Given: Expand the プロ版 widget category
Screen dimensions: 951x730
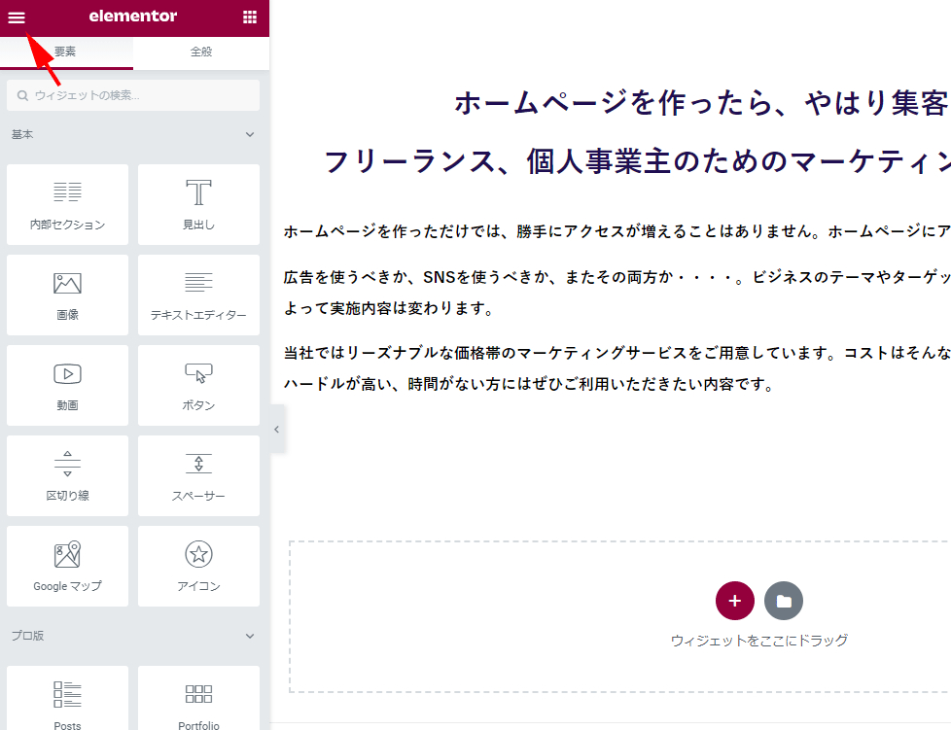Looking at the screenshot, I should tap(250, 637).
